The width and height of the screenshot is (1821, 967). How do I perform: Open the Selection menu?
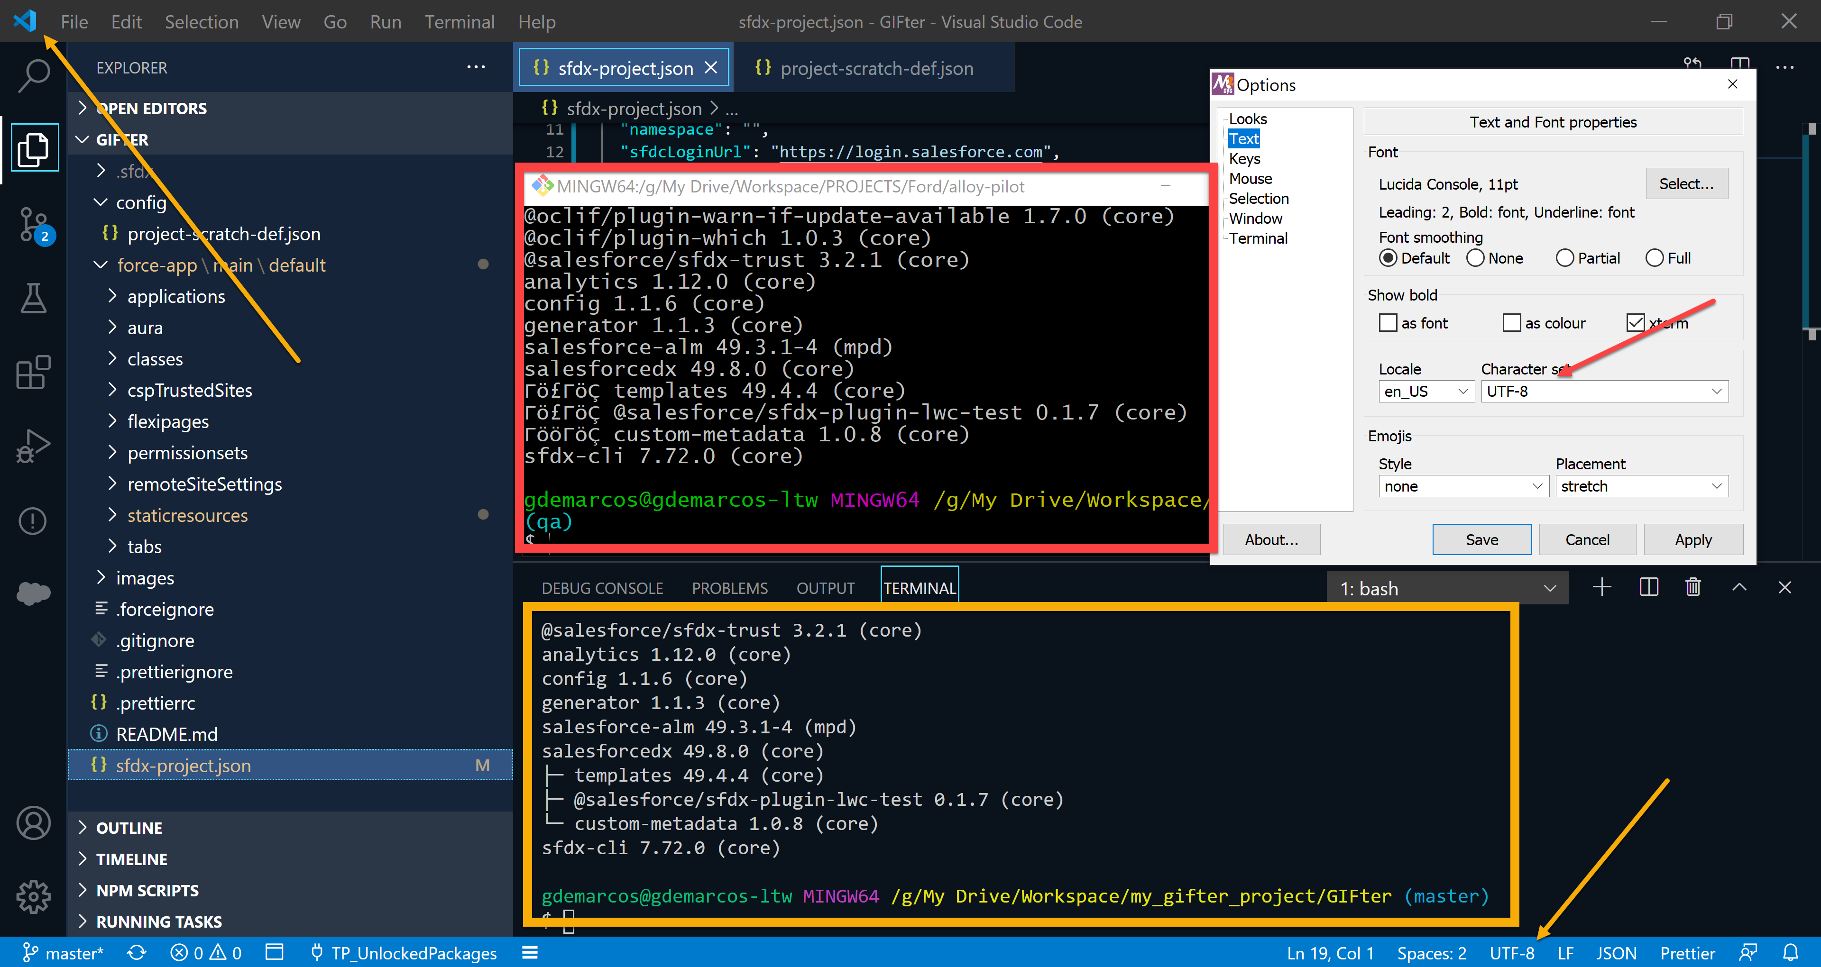point(202,22)
